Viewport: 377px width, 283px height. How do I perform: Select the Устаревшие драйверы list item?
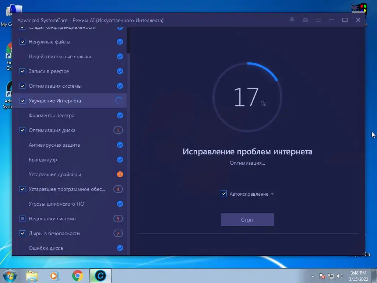click(69, 174)
